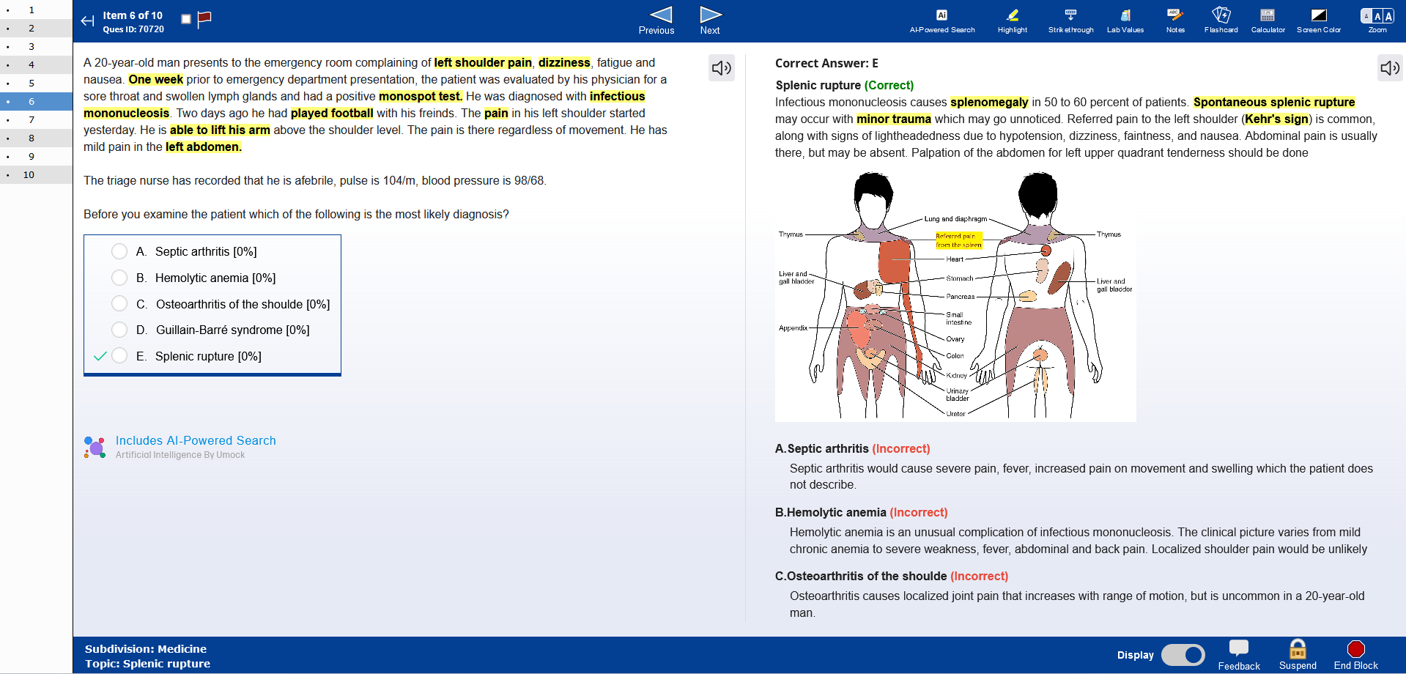Jump to question 8 in list
The image size is (1406, 674).
(36, 138)
